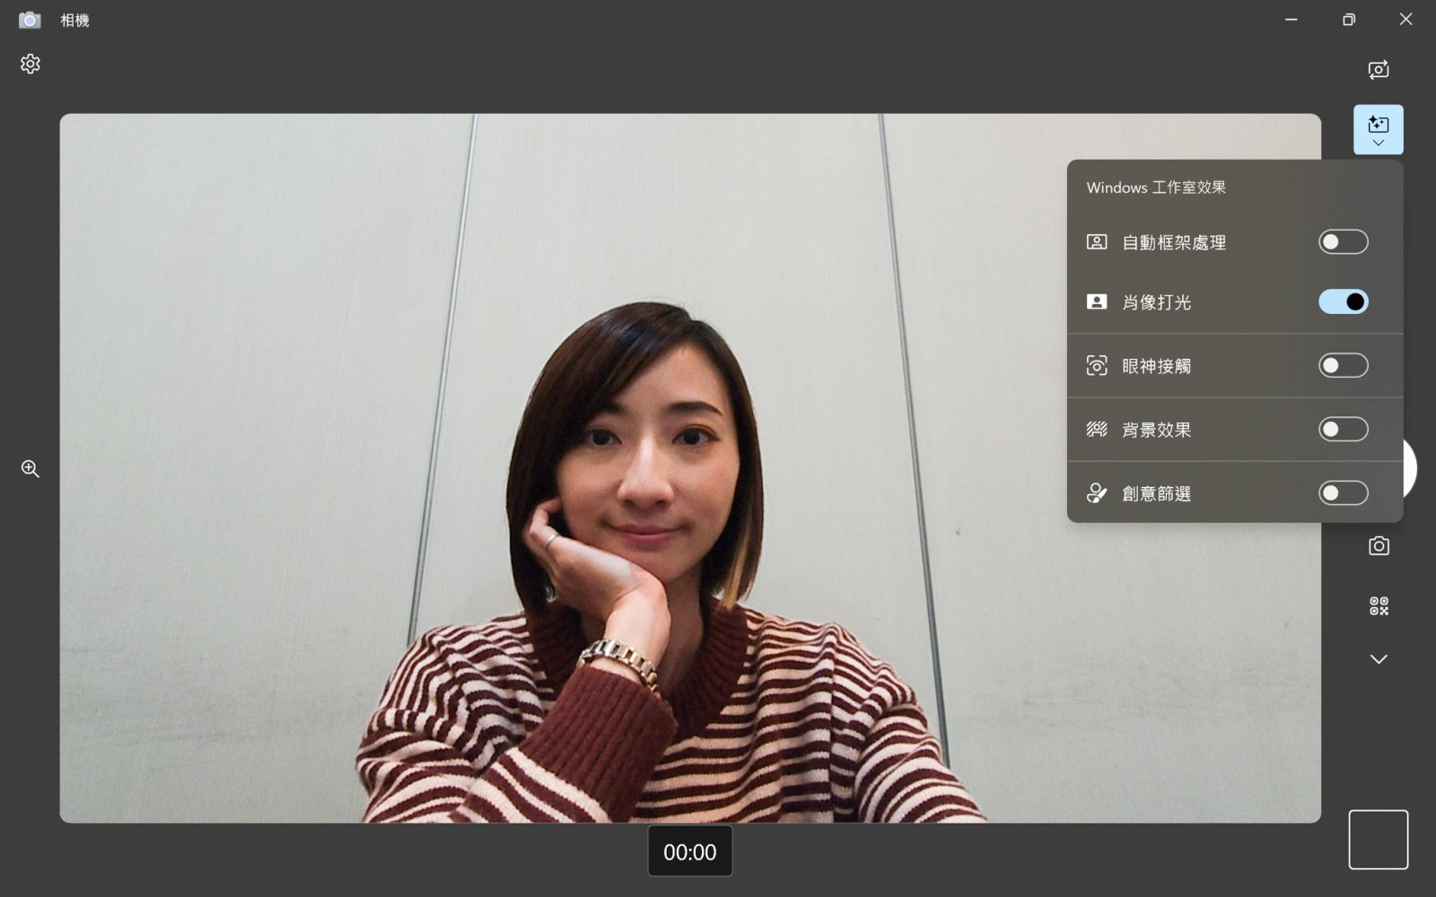Screen dimensions: 1436x897
Task: Click the 自動框架處理 frame icon
Action: click(x=1097, y=242)
